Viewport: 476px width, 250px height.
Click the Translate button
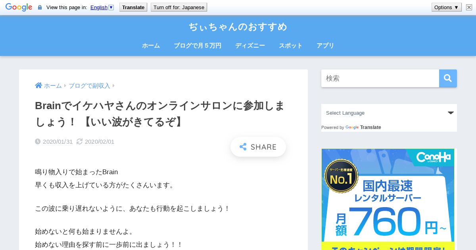pos(133,7)
